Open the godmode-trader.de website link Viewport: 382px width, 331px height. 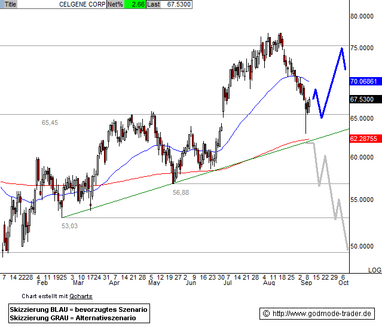[323, 314]
